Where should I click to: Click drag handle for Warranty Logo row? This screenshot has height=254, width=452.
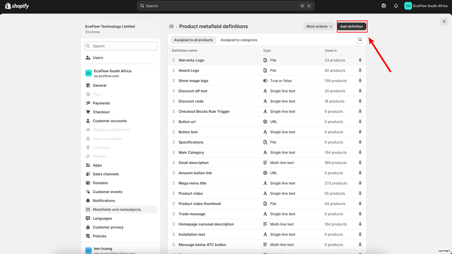click(174, 60)
